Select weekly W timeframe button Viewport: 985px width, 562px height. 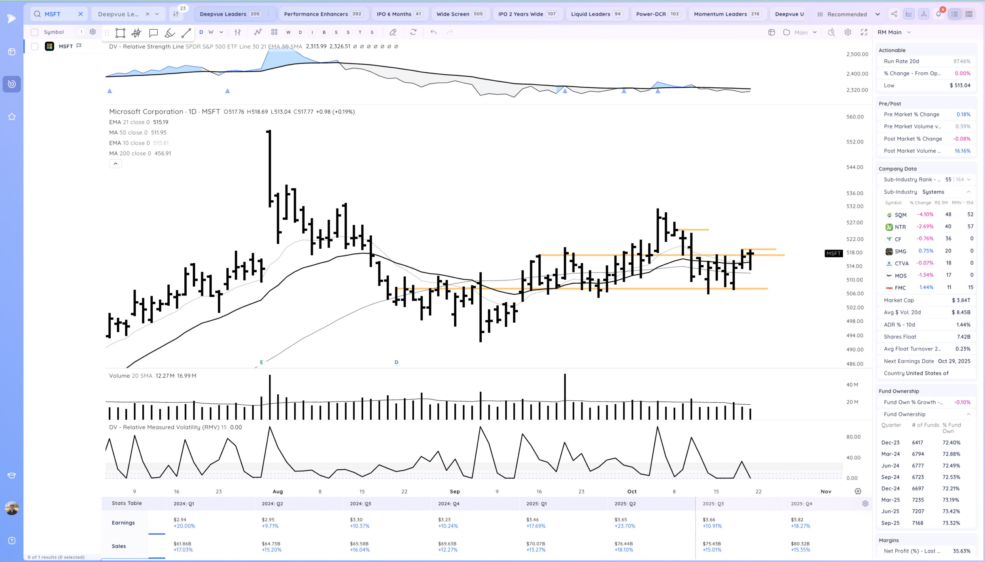(211, 32)
